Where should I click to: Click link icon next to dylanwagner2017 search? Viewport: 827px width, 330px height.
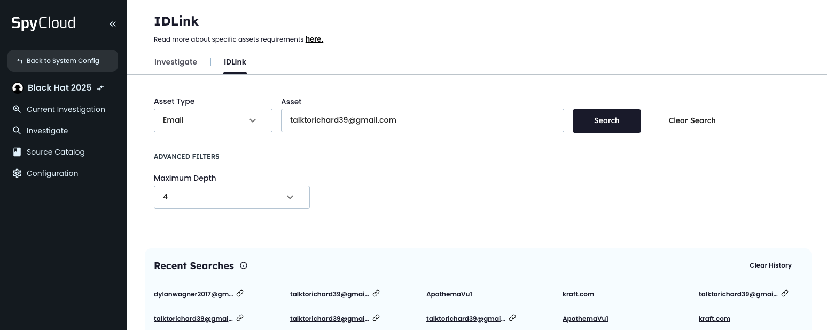coord(240,293)
